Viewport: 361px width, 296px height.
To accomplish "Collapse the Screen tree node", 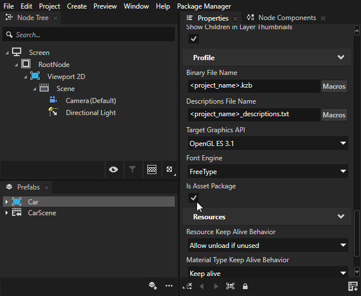I will [7, 53].
